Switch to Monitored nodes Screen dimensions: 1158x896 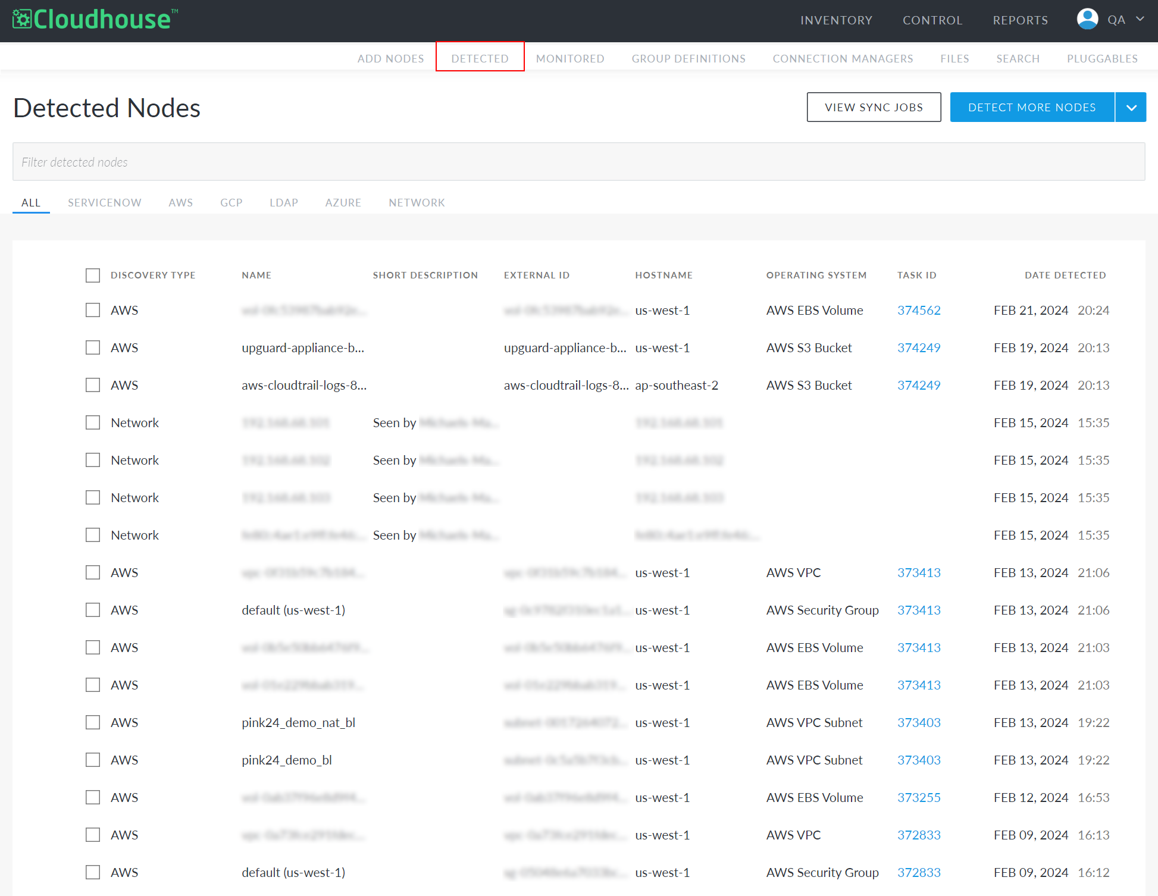(570, 58)
